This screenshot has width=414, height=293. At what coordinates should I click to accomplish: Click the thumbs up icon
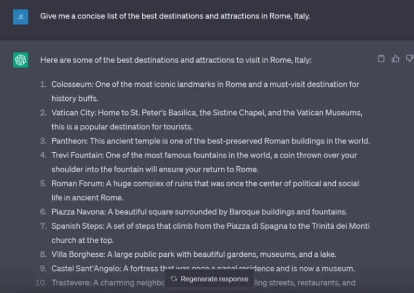[395, 59]
